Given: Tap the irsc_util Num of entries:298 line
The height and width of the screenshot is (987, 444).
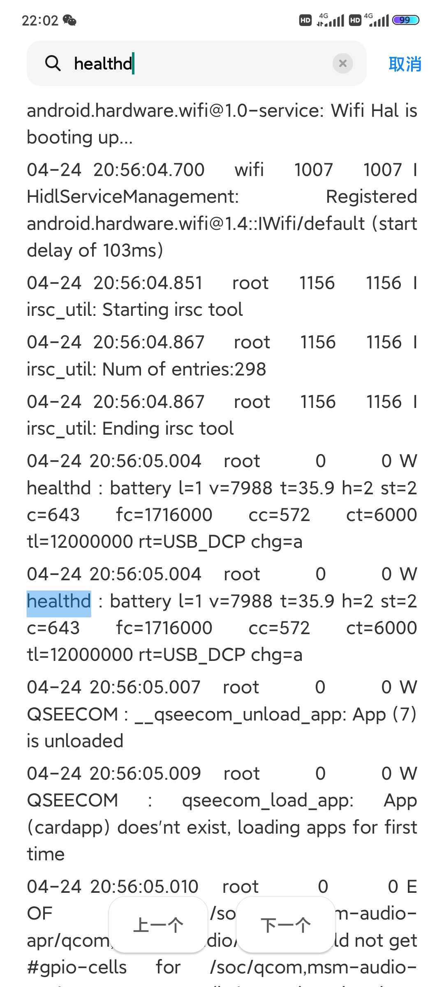Looking at the screenshot, I should (x=222, y=356).
